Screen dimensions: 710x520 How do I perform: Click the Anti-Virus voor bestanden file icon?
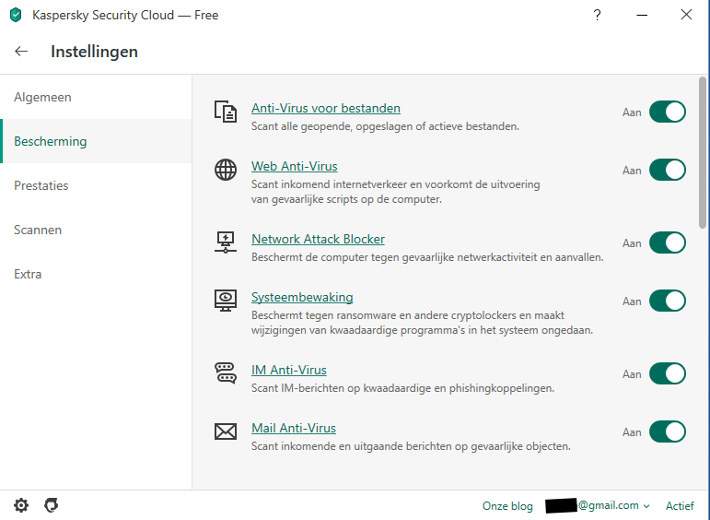226,112
